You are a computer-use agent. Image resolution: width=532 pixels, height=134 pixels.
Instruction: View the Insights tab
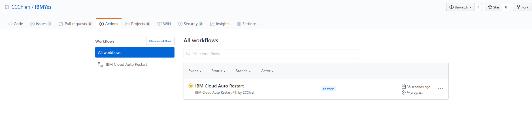click(220, 24)
